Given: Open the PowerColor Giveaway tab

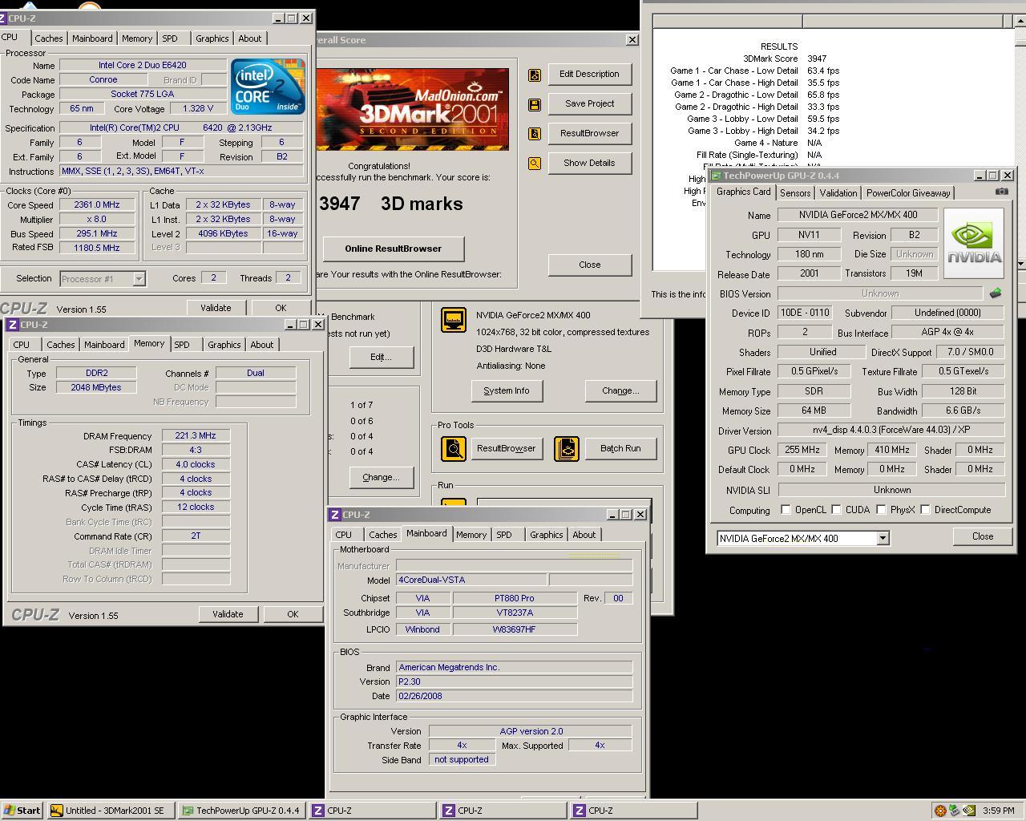Looking at the screenshot, I should 908,192.
